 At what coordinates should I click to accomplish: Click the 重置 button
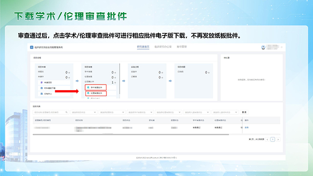[244, 113]
